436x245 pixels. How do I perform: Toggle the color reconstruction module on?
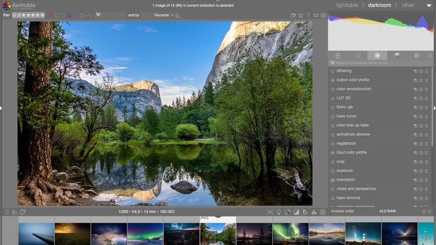click(x=333, y=89)
